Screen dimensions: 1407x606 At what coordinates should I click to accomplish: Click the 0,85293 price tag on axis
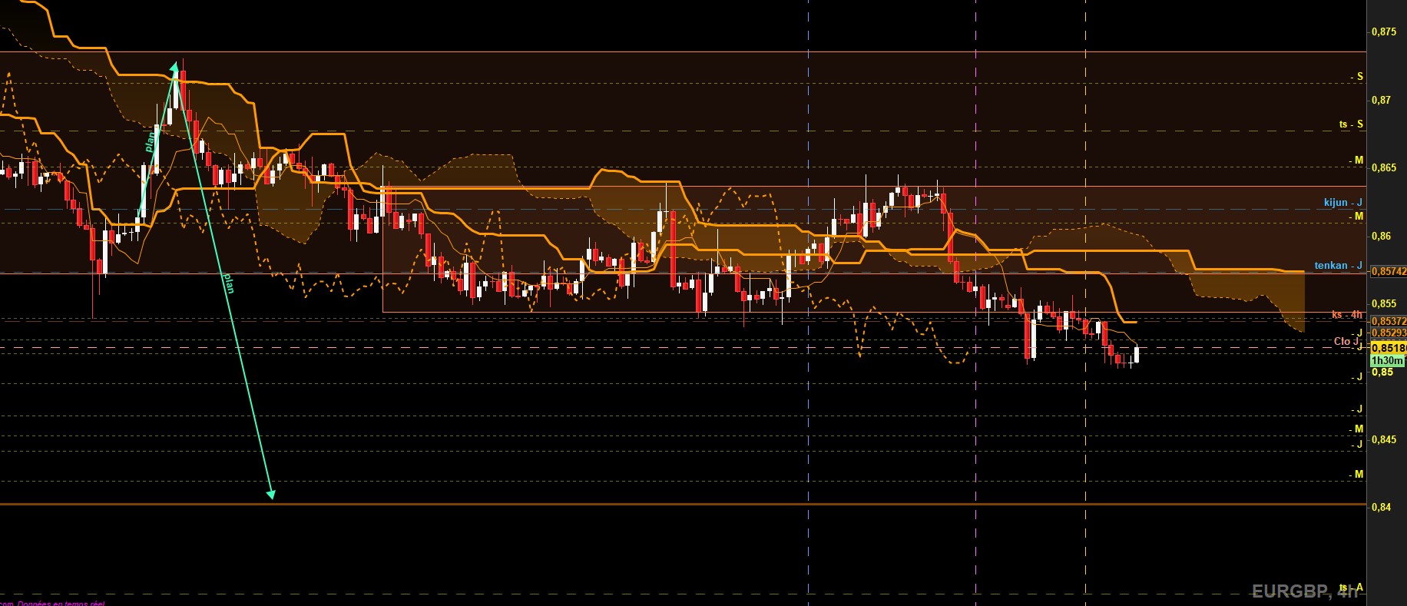coord(1389,333)
